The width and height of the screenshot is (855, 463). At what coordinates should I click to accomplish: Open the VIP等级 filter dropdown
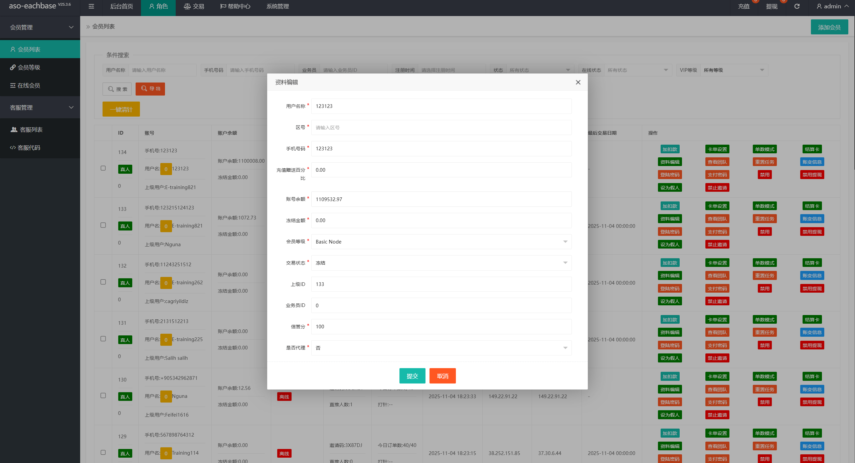point(734,70)
